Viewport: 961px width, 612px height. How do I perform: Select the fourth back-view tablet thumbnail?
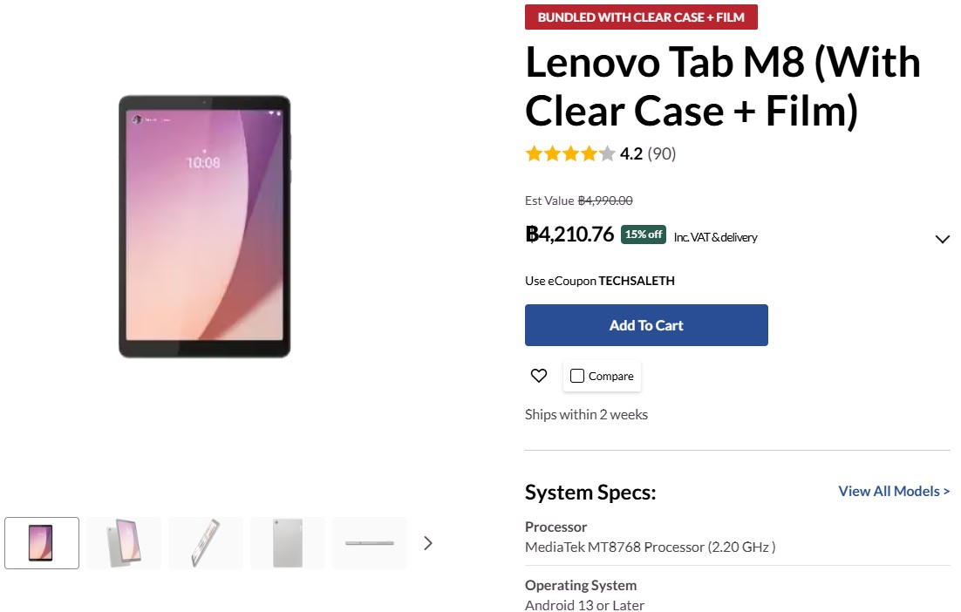288,543
